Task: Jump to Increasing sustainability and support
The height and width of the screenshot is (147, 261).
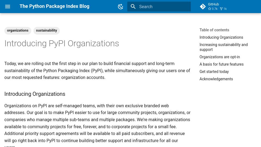Action: click(223, 47)
